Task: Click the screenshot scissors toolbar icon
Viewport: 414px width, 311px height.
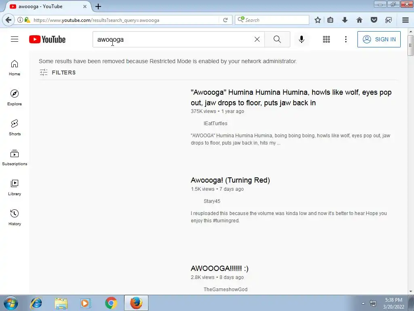Action: click(389, 20)
